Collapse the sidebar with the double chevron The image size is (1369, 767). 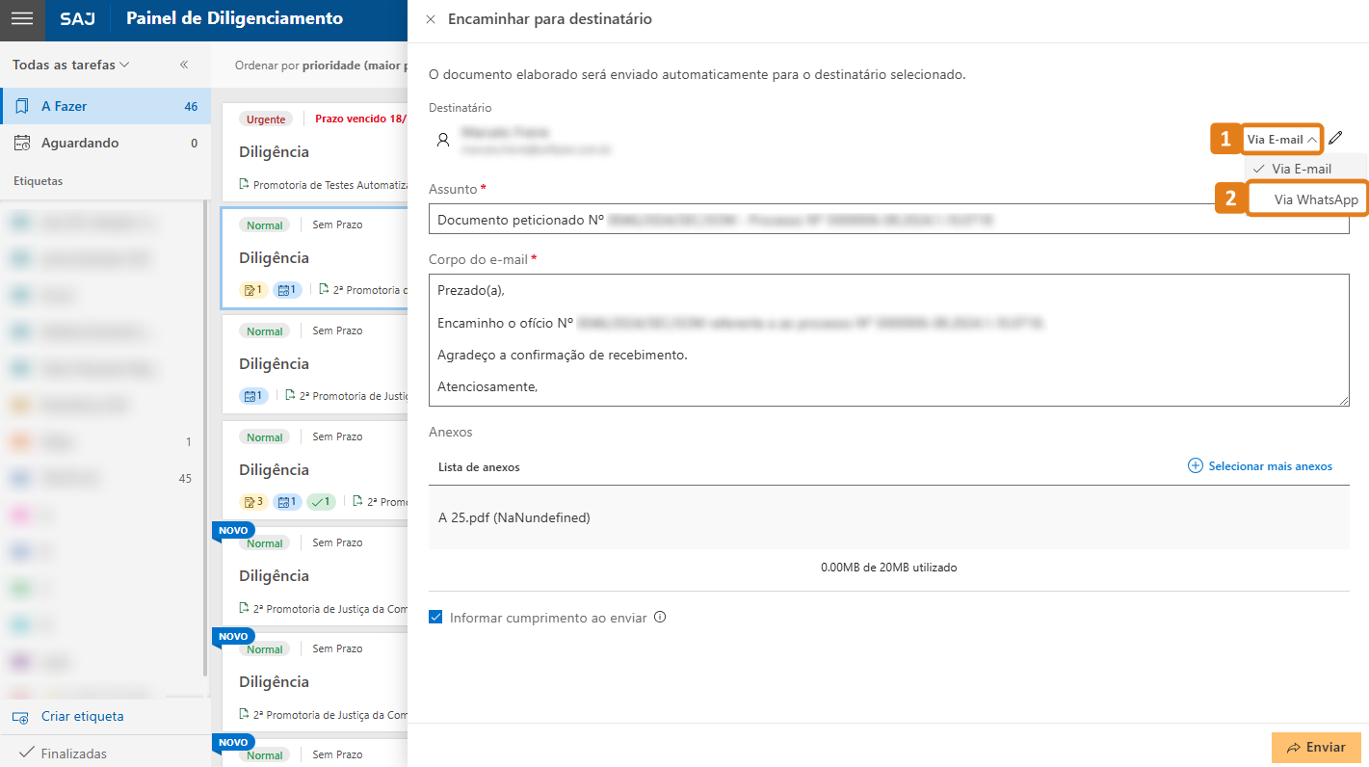coord(182,65)
